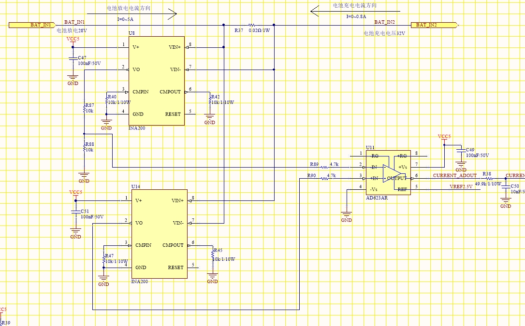Click the CURRENT_ADOUT net label
The width and height of the screenshot is (525, 326).
[455, 175]
